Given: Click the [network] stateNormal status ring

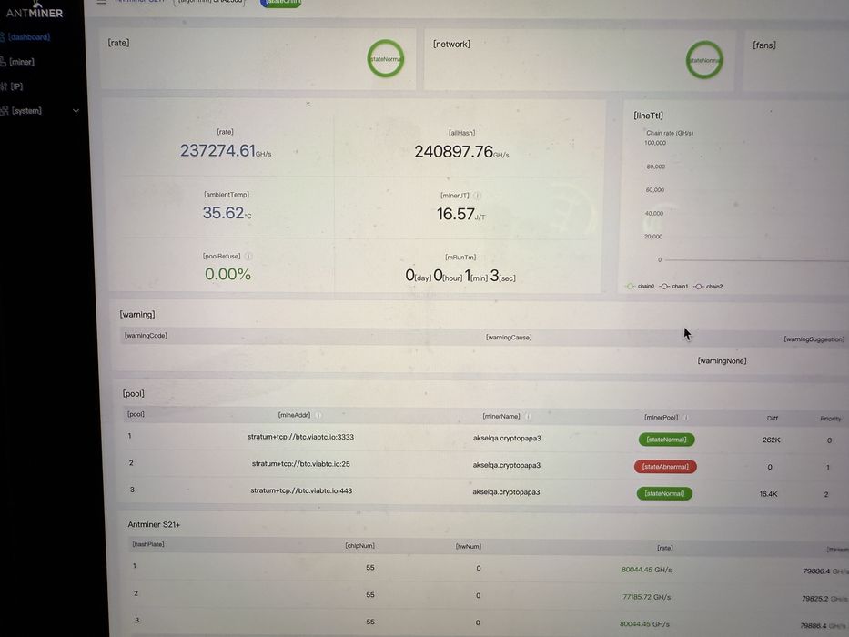Looking at the screenshot, I should pos(704,59).
